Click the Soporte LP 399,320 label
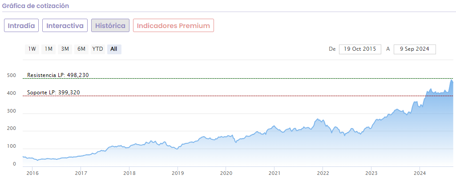 coord(53,93)
